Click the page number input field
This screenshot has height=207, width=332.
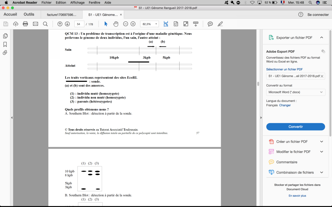79,24
